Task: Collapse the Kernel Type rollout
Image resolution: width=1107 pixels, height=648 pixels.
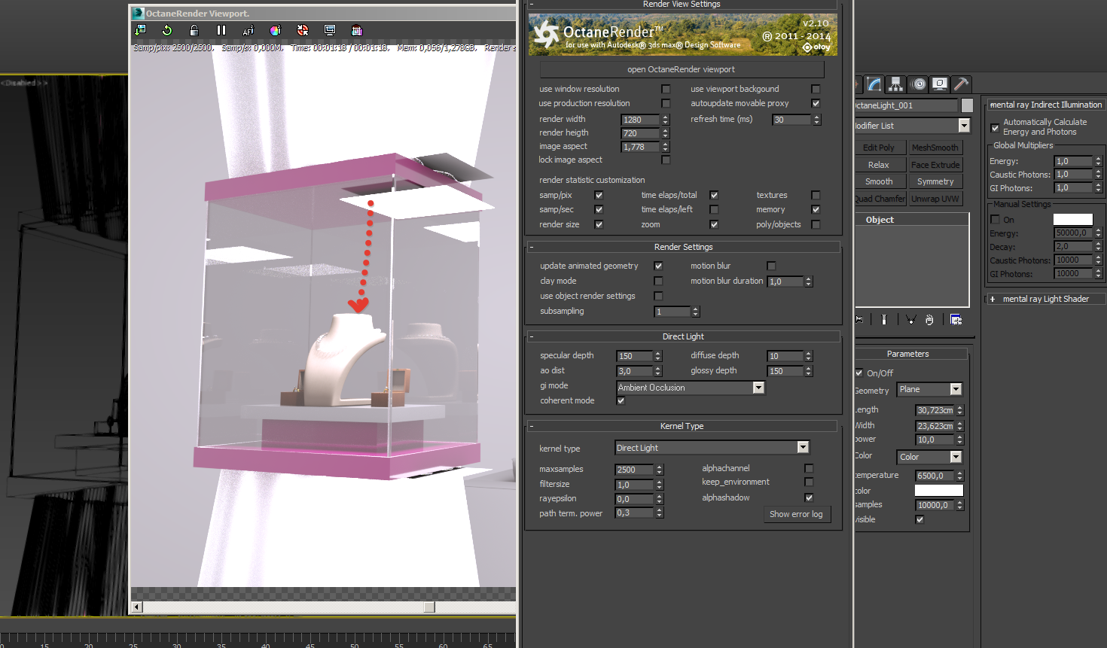Action: (682, 426)
